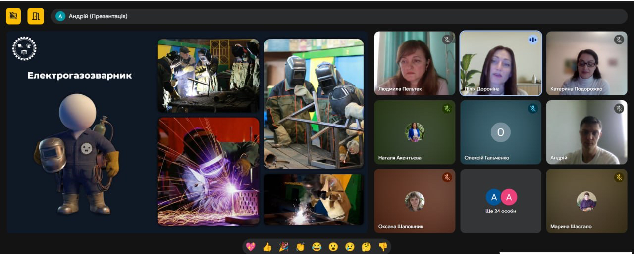Viewport: 634px width, 254px height.
Task: Click the Електрогазозварник presentation slide
Action: click(187, 132)
